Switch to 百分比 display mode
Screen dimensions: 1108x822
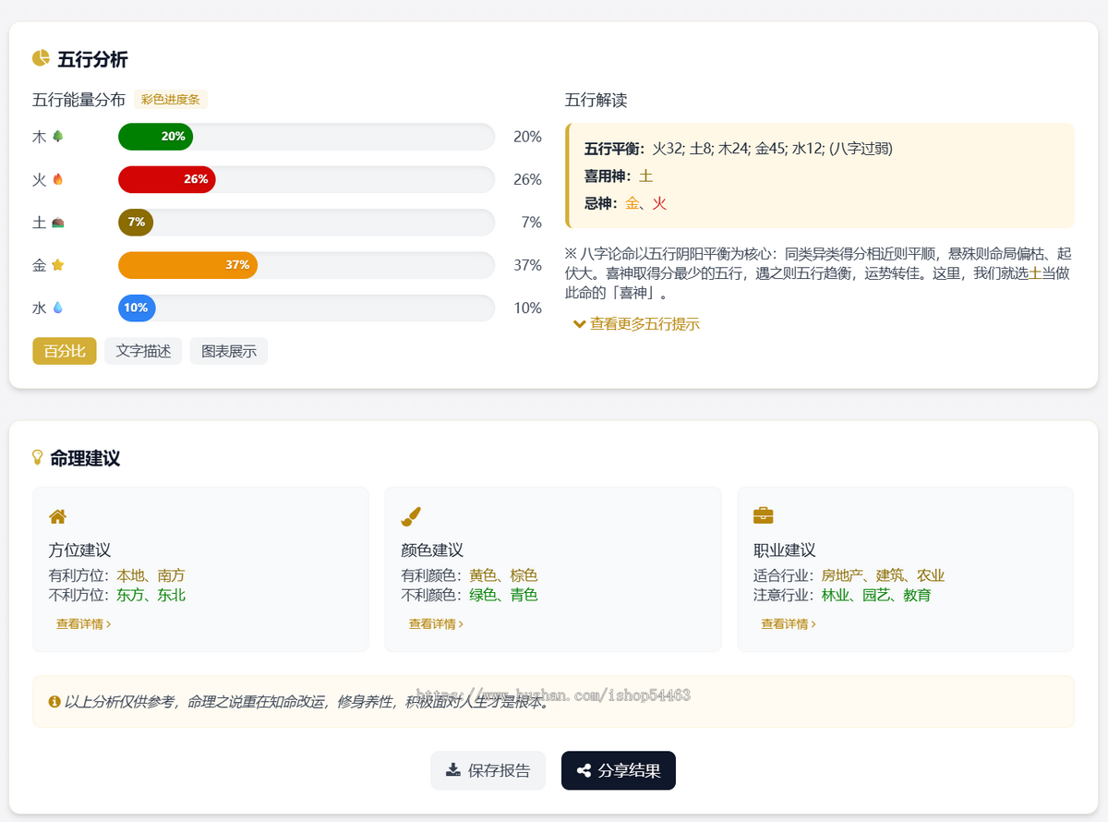click(65, 351)
